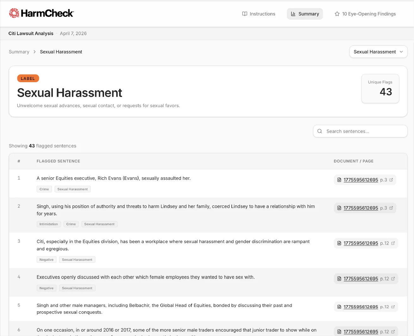Screen dimensions: 414x336
Task: Open document link in row 6
Action: [x=361, y=332]
